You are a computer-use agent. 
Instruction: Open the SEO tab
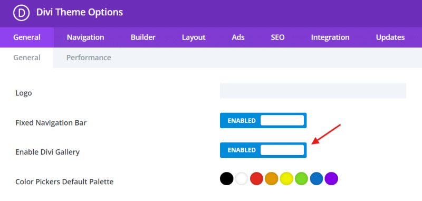click(x=277, y=37)
